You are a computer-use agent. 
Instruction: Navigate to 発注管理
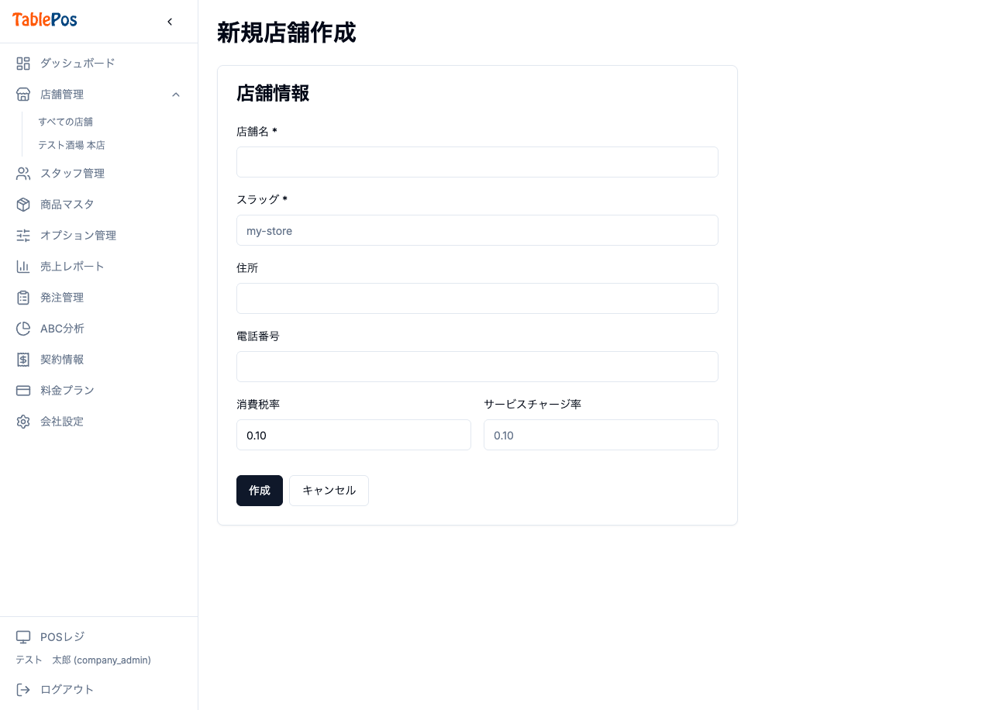98,298
